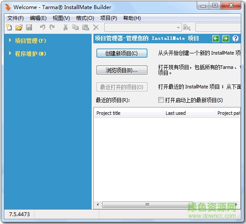The width and height of the screenshot is (246, 224).
Task: Sort by Project title column header
Action: [128, 113]
